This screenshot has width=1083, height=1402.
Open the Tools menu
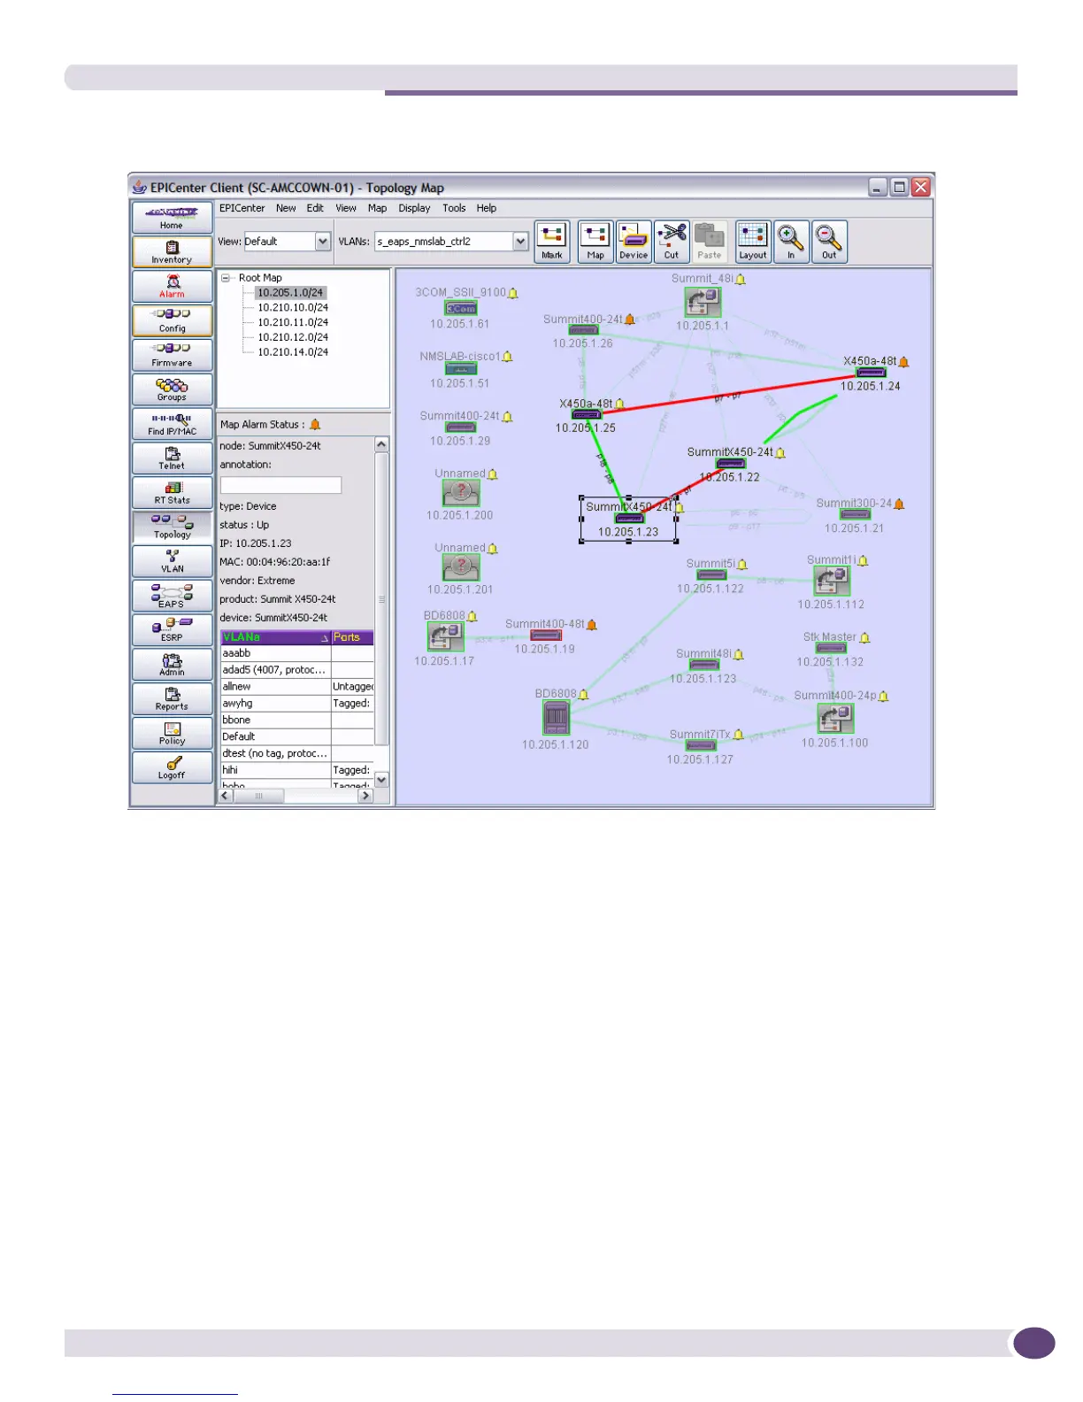pyautogui.click(x=454, y=208)
